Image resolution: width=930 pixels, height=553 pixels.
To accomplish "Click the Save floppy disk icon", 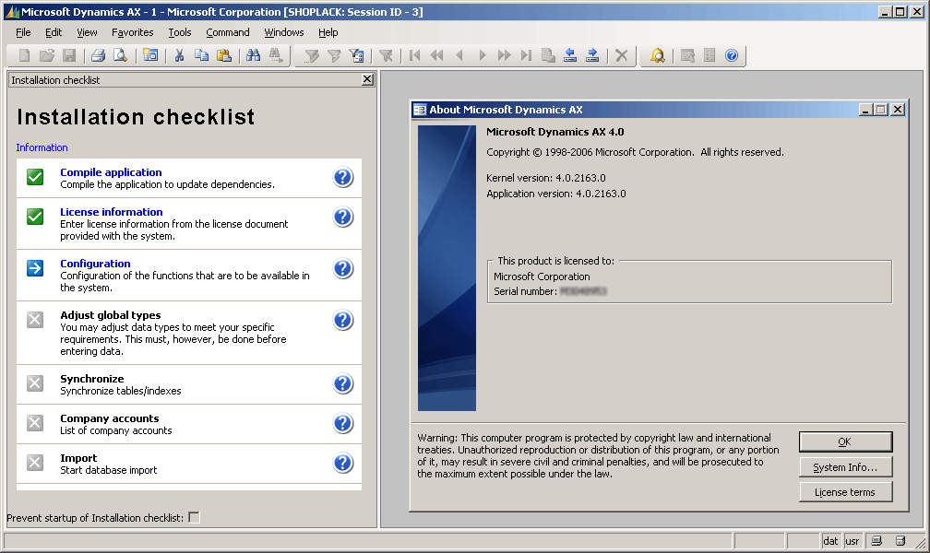I will click(x=69, y=55).
